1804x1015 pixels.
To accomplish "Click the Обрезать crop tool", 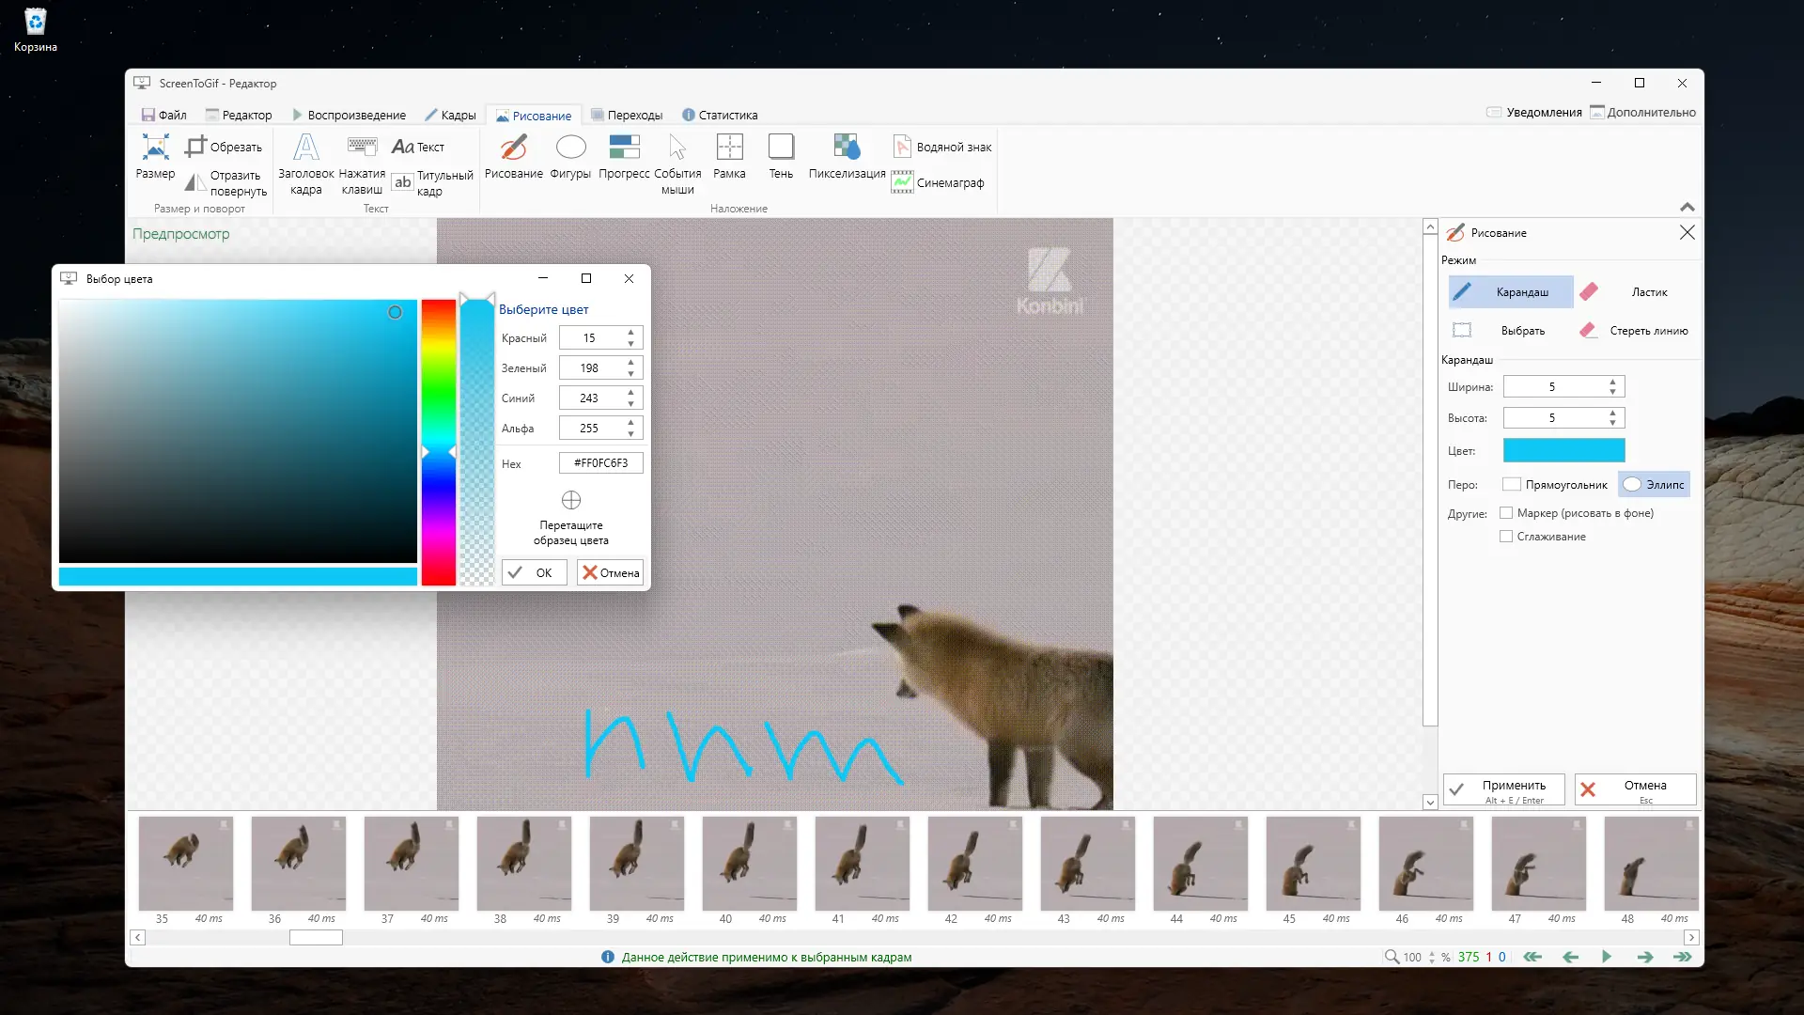I will 224,147.
